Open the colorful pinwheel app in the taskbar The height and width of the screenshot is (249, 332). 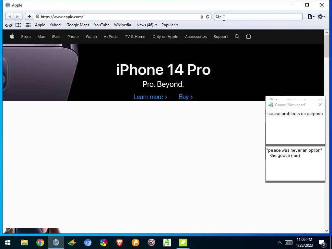point(103,243)
